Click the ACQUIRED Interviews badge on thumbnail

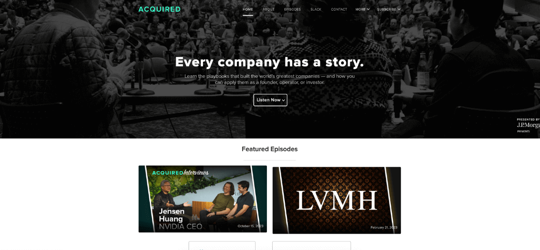pos(180,172)
